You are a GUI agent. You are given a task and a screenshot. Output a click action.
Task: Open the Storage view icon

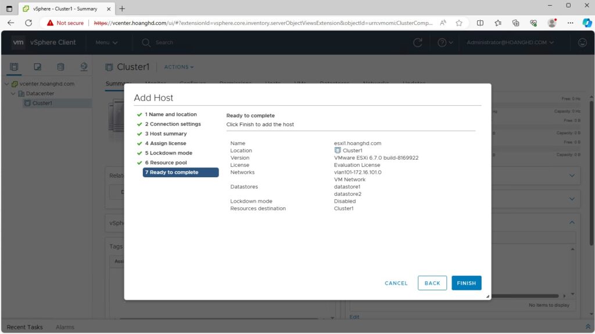pos(60,67)
